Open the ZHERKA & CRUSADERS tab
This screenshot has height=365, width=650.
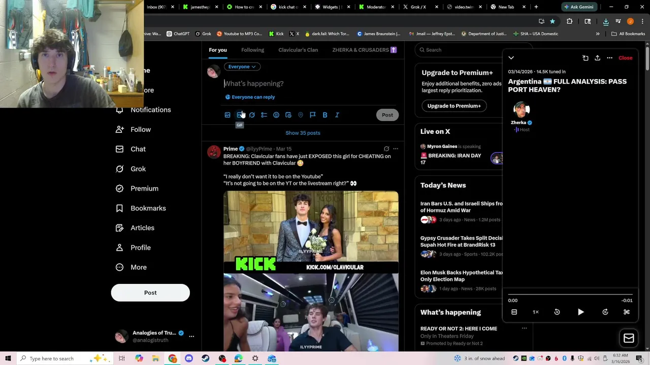click(x=364, y=50)
